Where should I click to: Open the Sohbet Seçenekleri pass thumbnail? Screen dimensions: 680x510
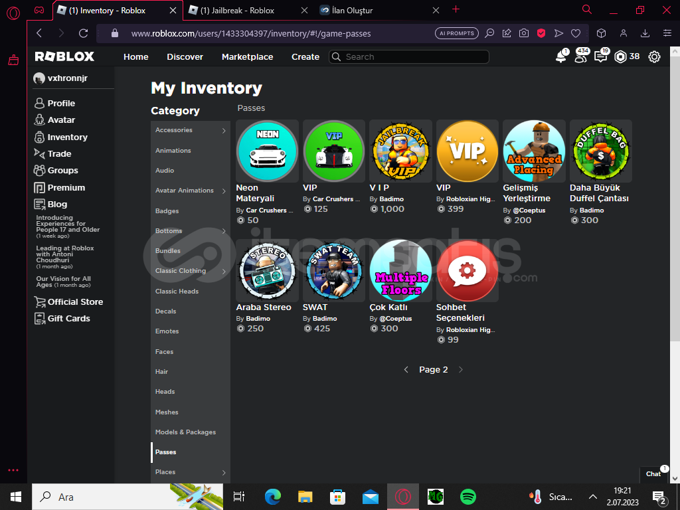pos(467,271)
